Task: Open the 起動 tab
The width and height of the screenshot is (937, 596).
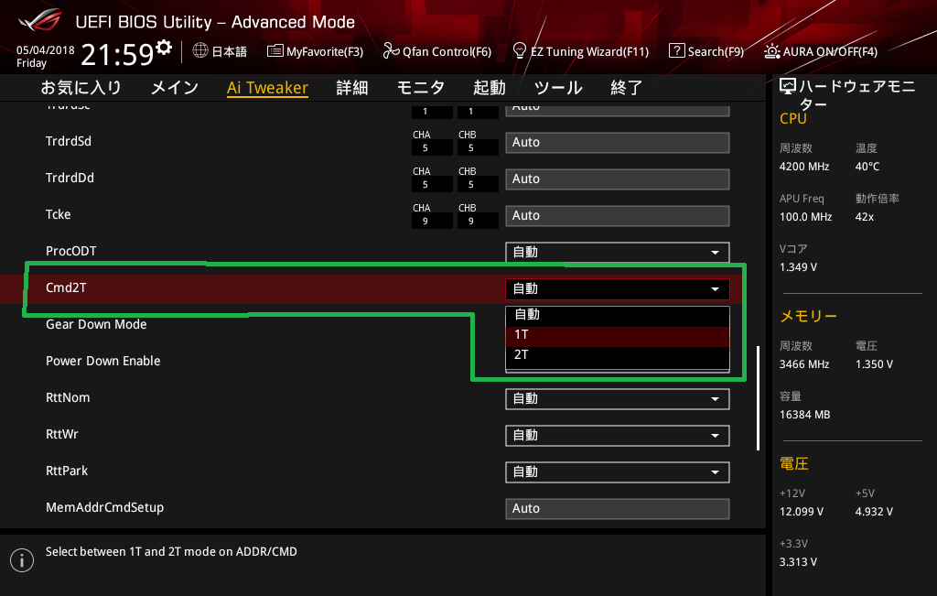Action: [490, 88]
